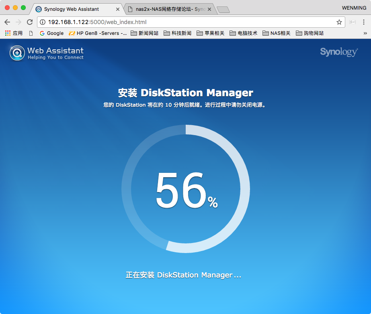Image resolution: width=371 pixels, height=314 pixels.
Task: Click the Synology brand logo
Action: tap(338, 52)
